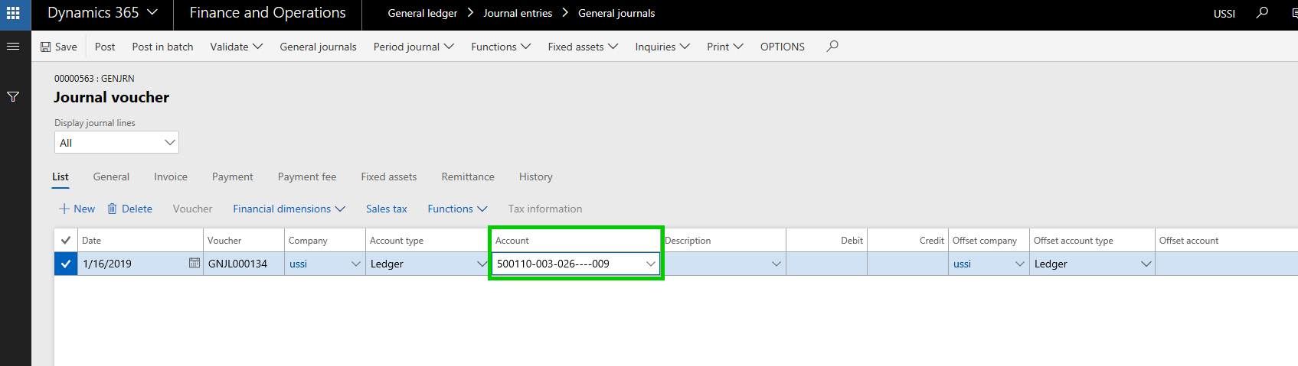Click the search magnifier in top bar
The image size is (1298, 366).
[x=1262, y=13]
